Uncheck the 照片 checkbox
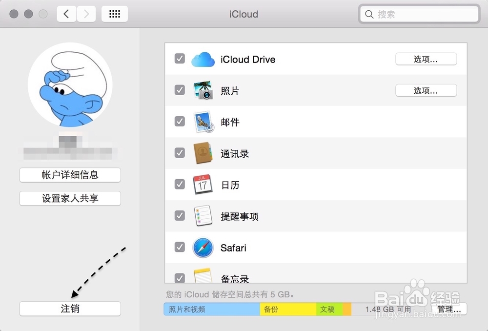The width and height of the screenshot is (488, 331). tap(180, 90)
